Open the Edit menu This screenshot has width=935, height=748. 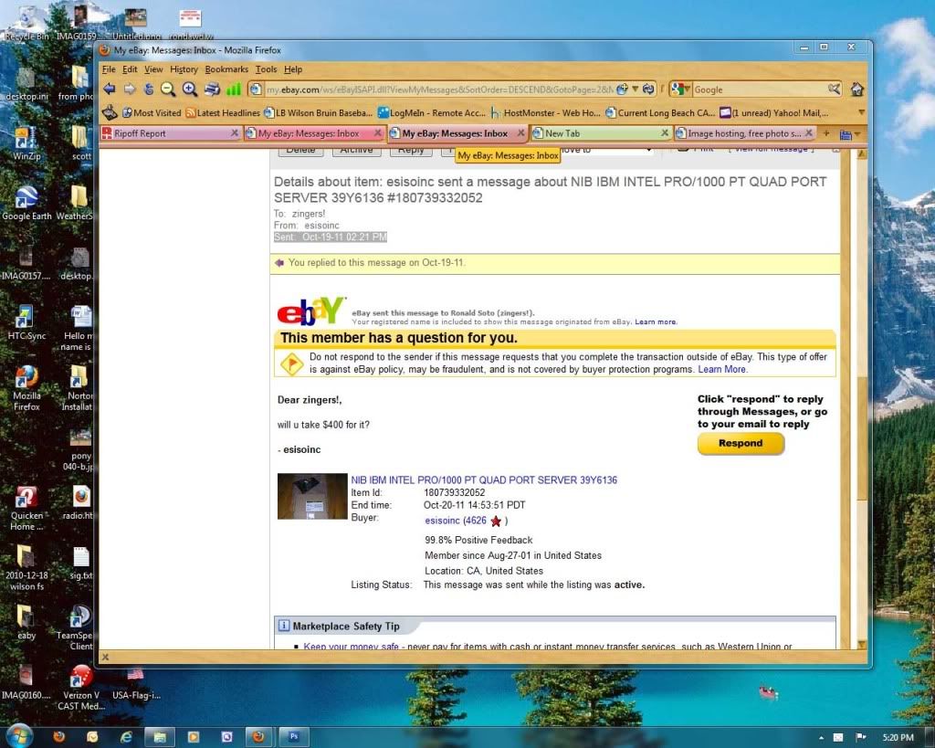(130, 69)
